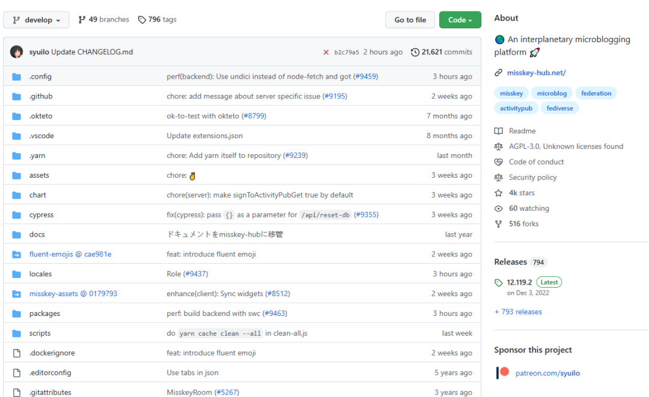Click the Patreon sponsor icon
The height and width of the screenshot is (397, 649).
pos(502,372)
